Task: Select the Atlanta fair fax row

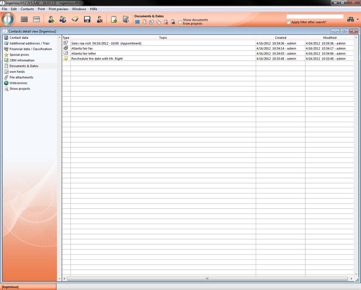Action: tap(82, 48)
